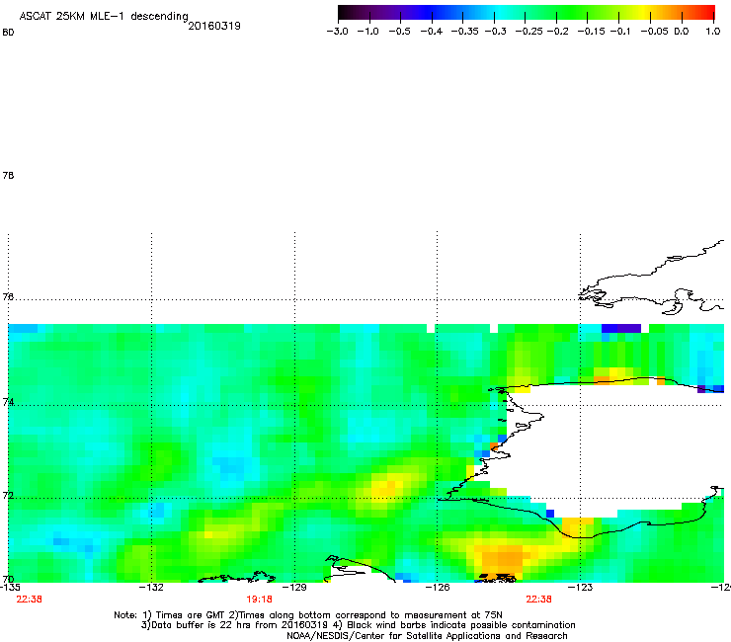Screen dimensions: 731x642
Task: Click the longitude label "-126"
Action: [x=438, y=587]
